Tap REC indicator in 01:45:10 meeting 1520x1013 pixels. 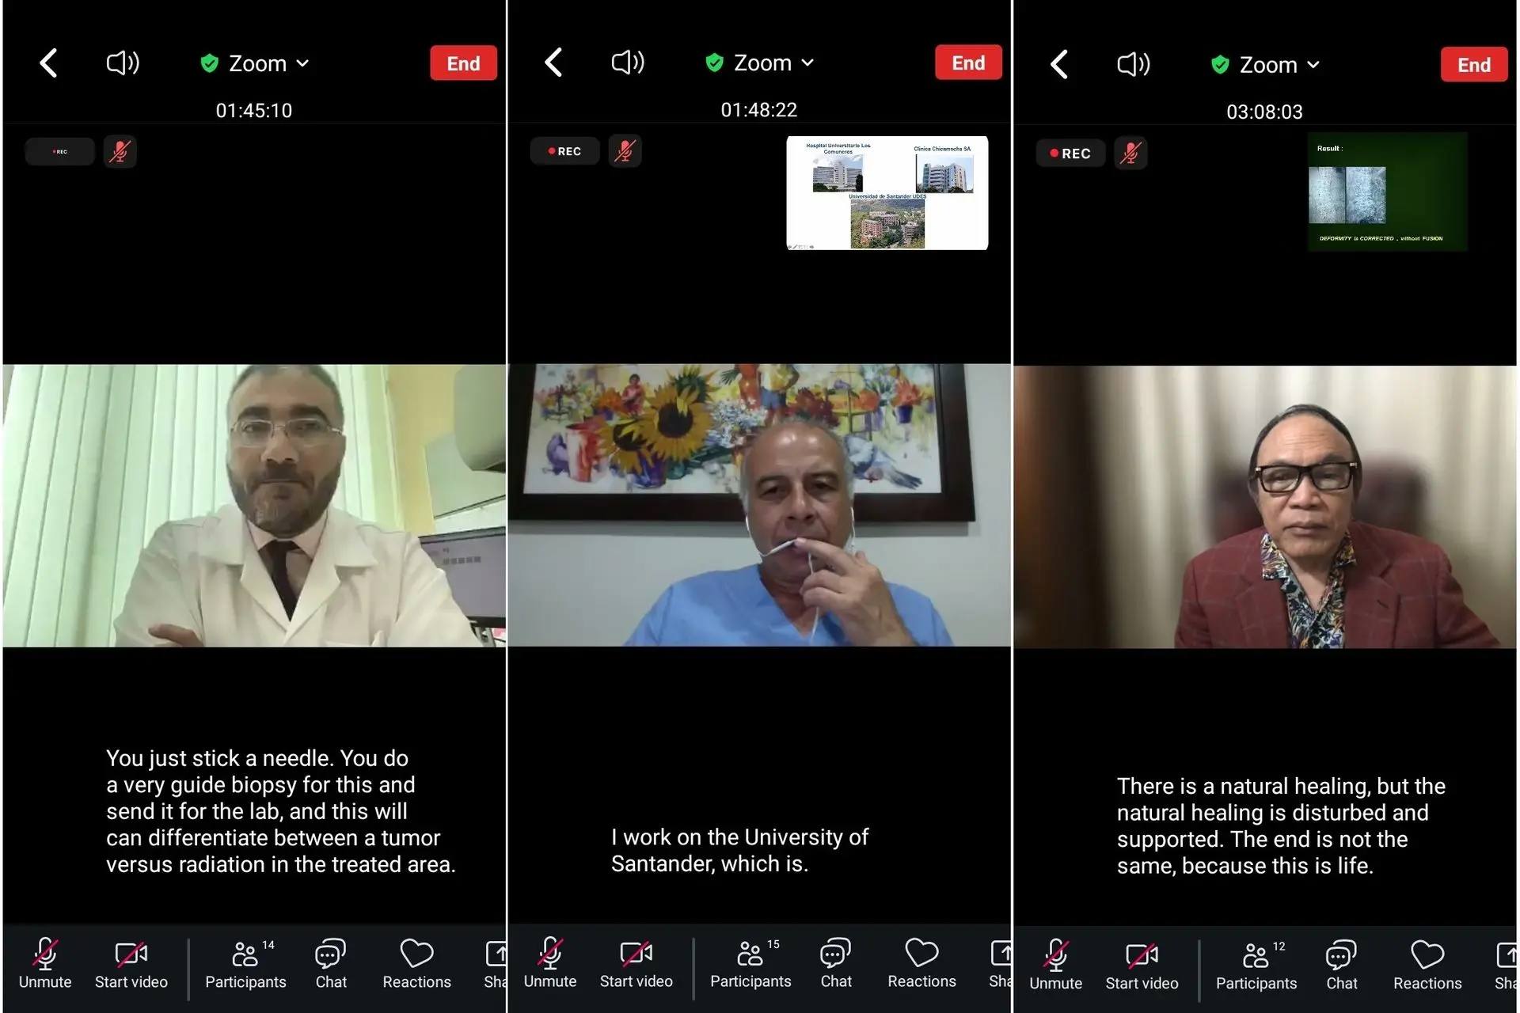click(x=60, y=151)
